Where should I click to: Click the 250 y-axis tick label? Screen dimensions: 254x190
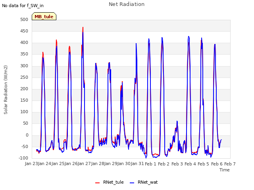[x=24, y=78]
